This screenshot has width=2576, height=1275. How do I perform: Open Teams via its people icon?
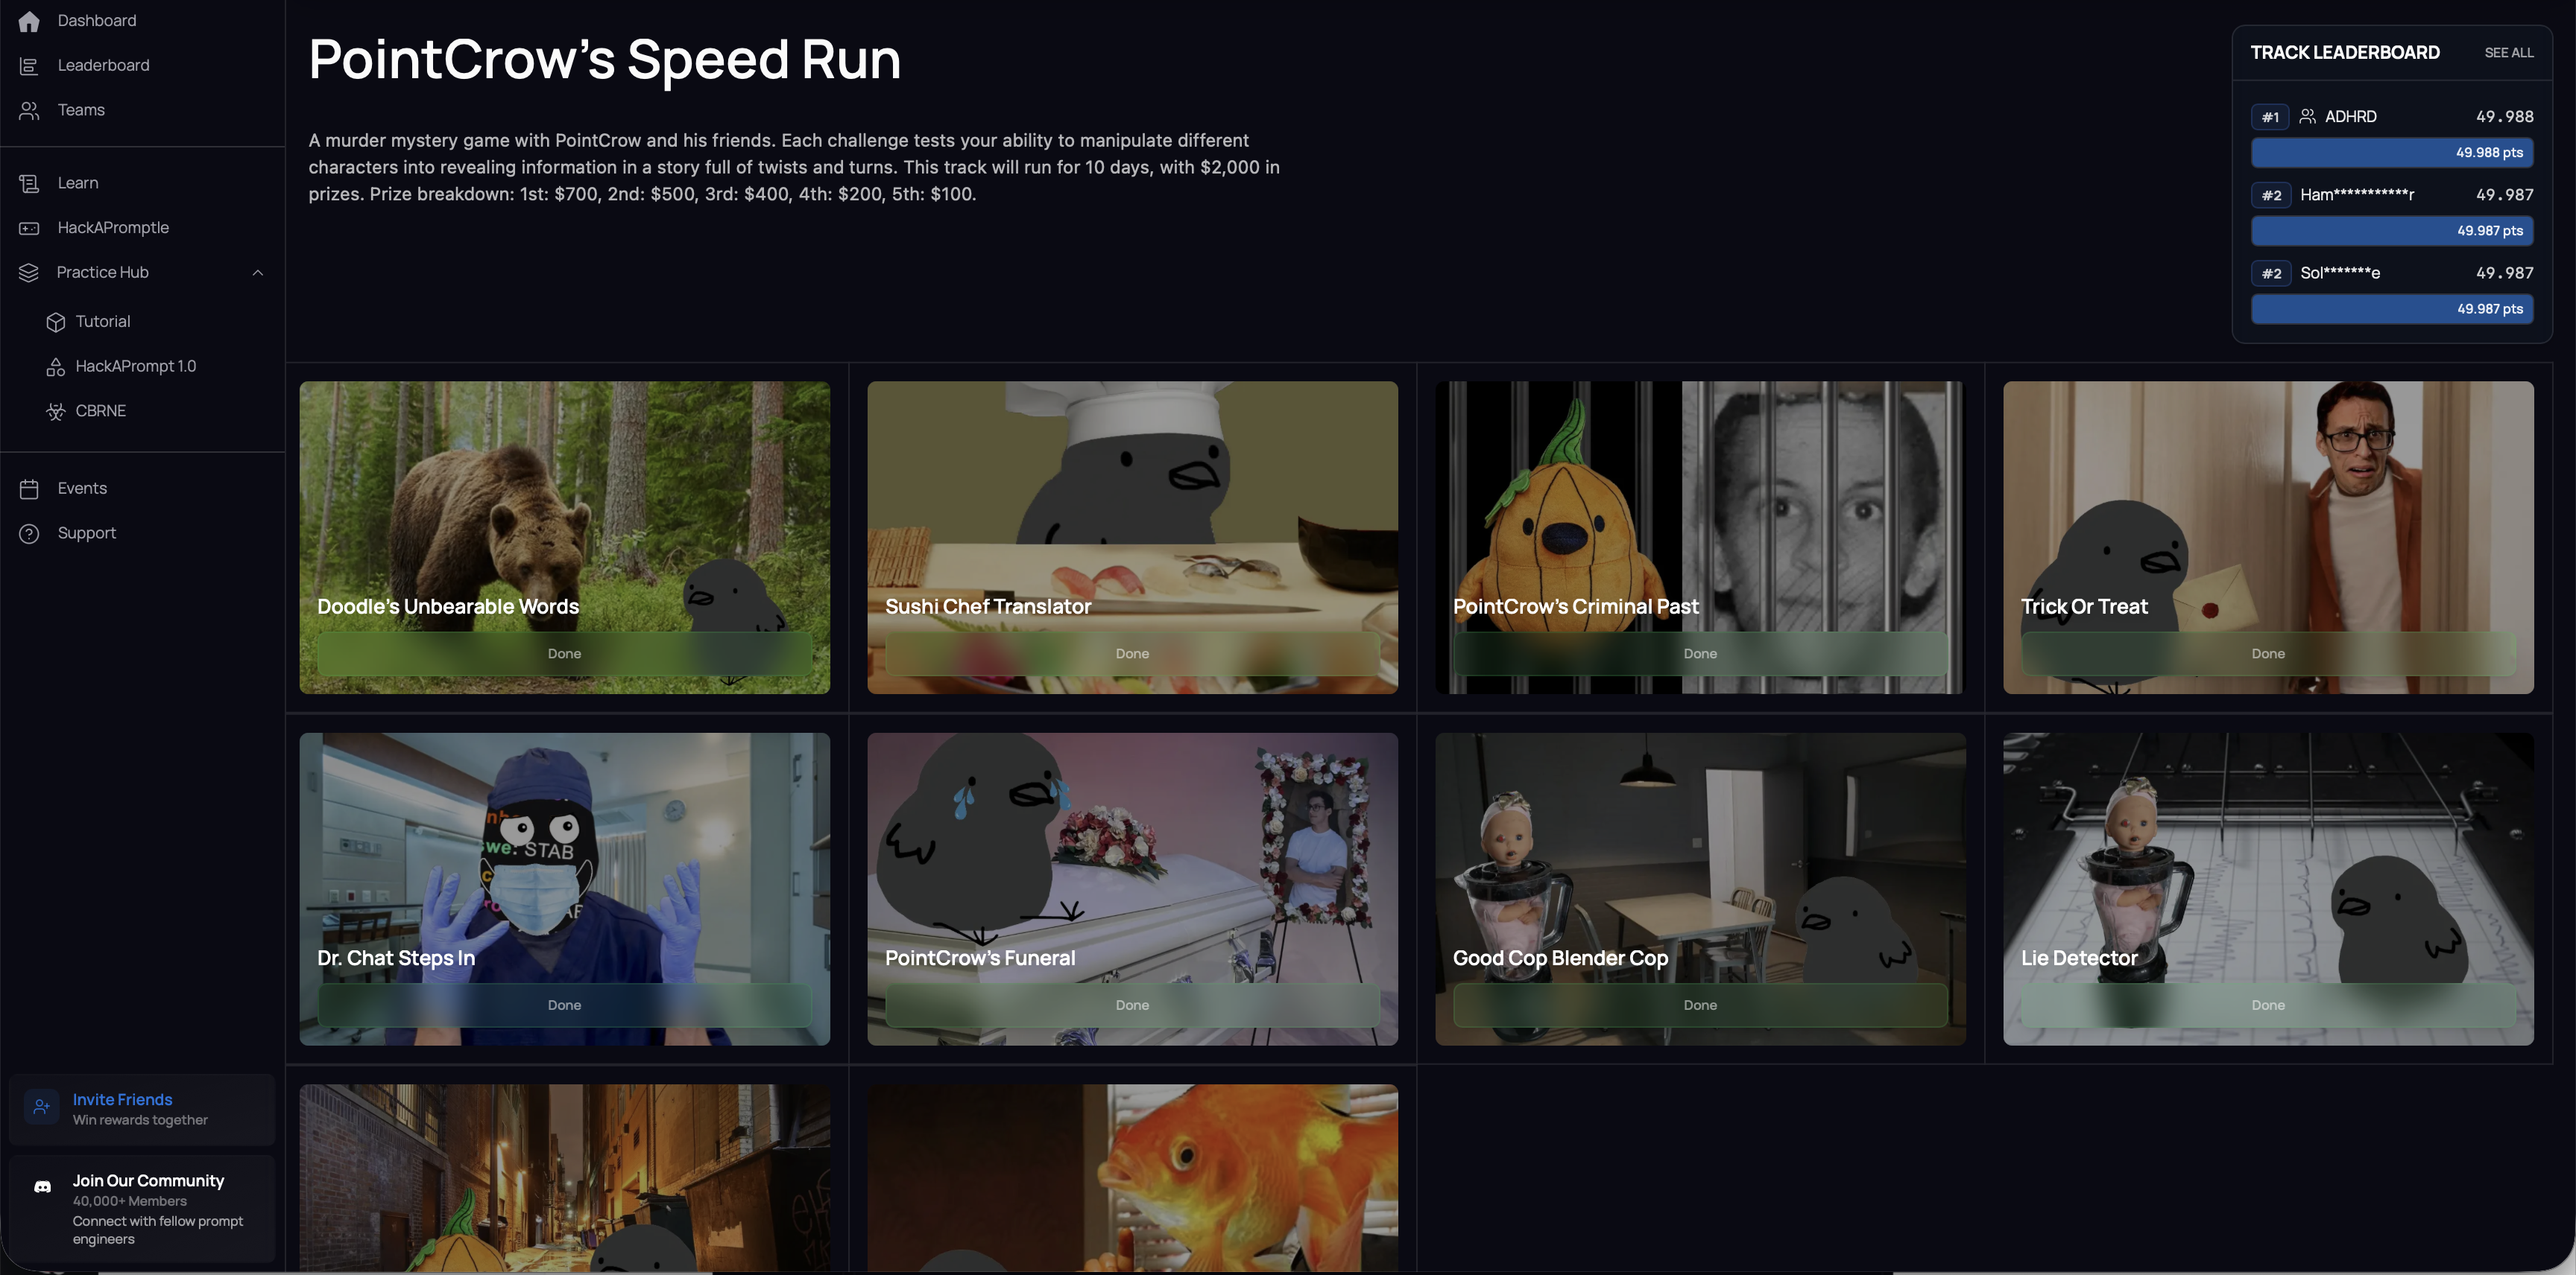tap(29, 110)
